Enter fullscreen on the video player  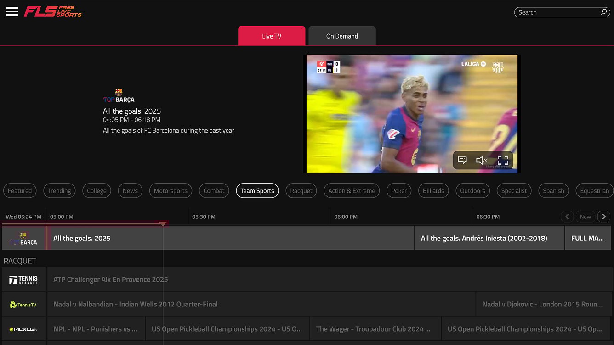pos(502,160)
